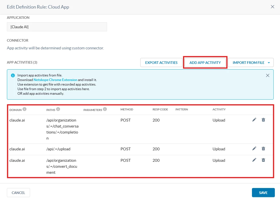280x198 pixels.
Task: Delete the convert_document activity row
Action: pyautogui.click(x=263, y=160)
